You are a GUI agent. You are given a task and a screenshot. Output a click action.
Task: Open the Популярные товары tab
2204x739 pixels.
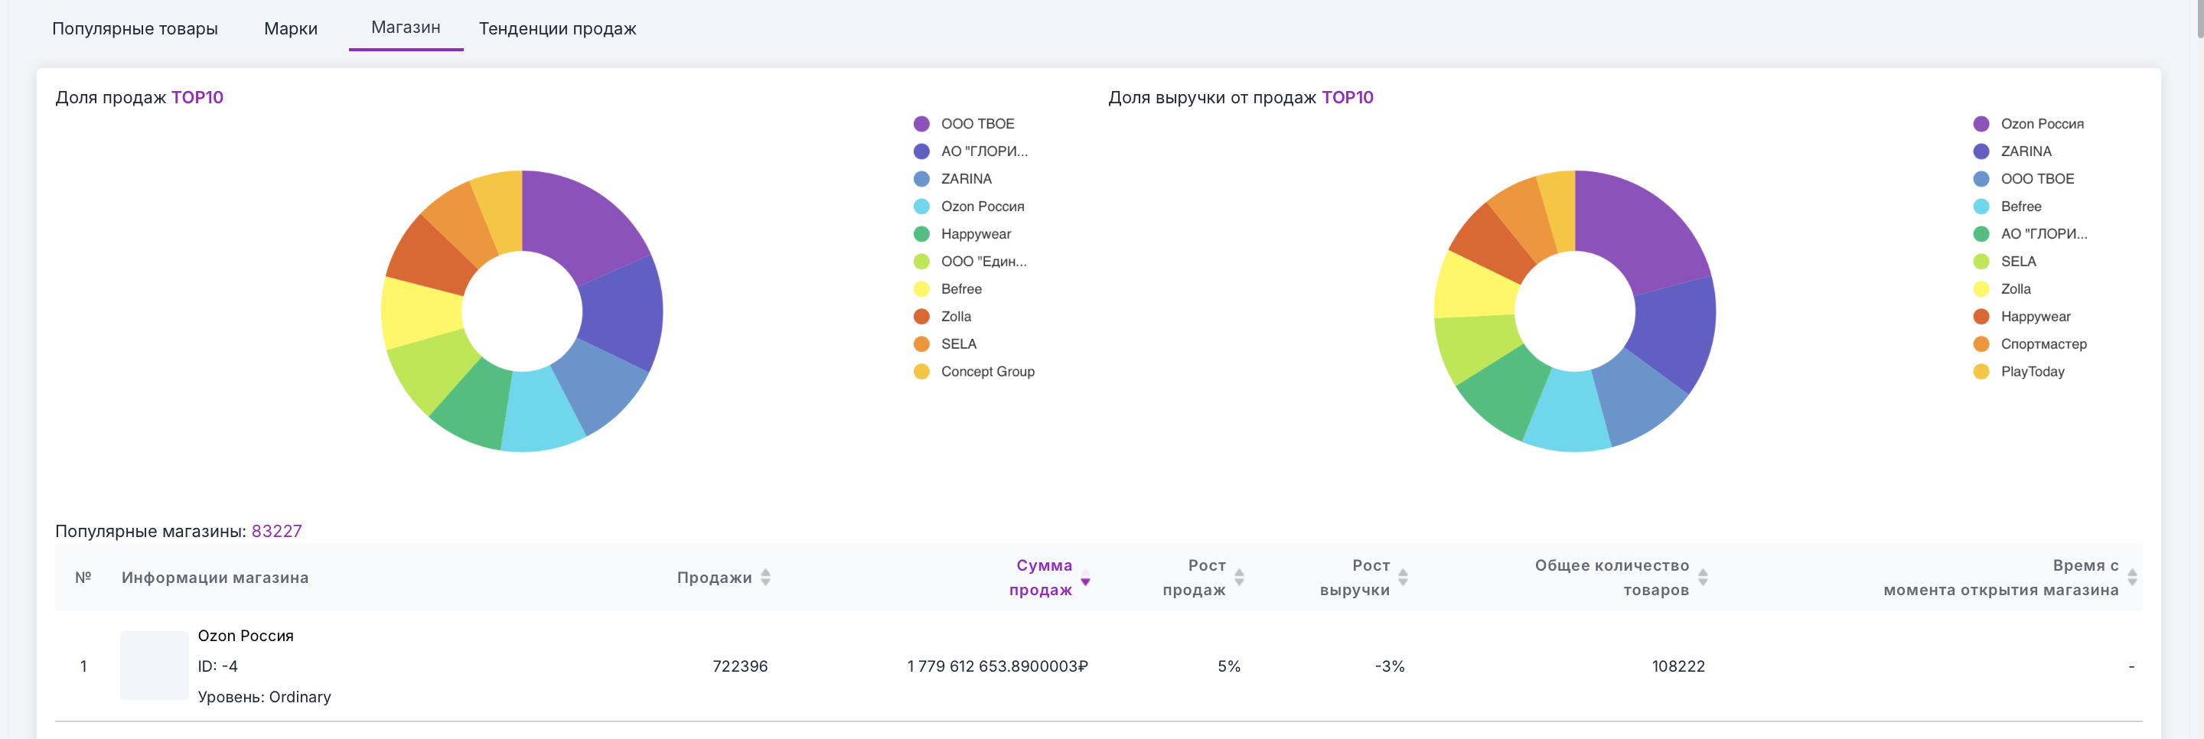point(135,28)
